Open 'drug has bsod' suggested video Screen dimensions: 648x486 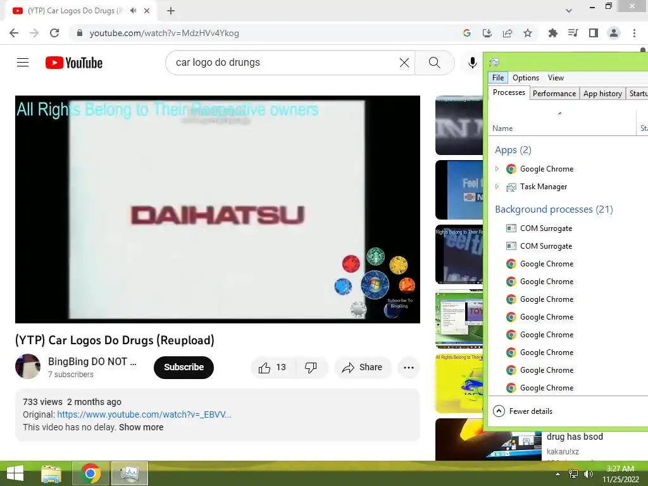coord(575,437)
